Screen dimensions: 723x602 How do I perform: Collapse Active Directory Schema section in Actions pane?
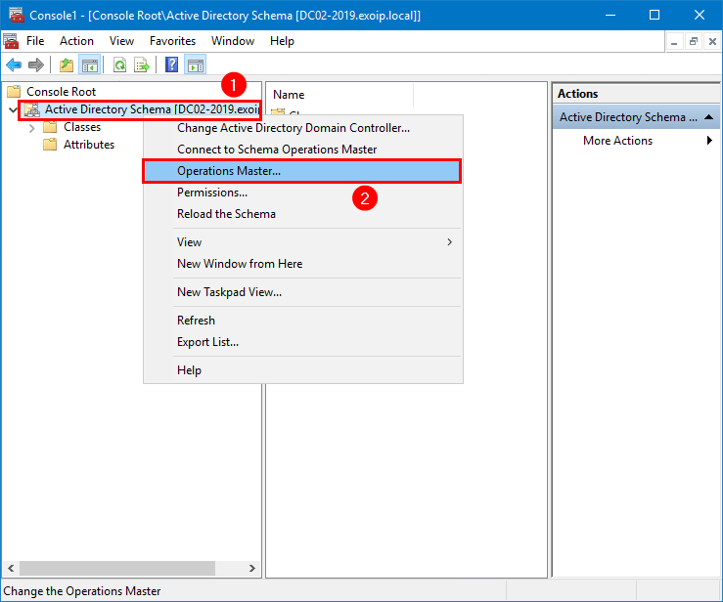tap(709, 117)
